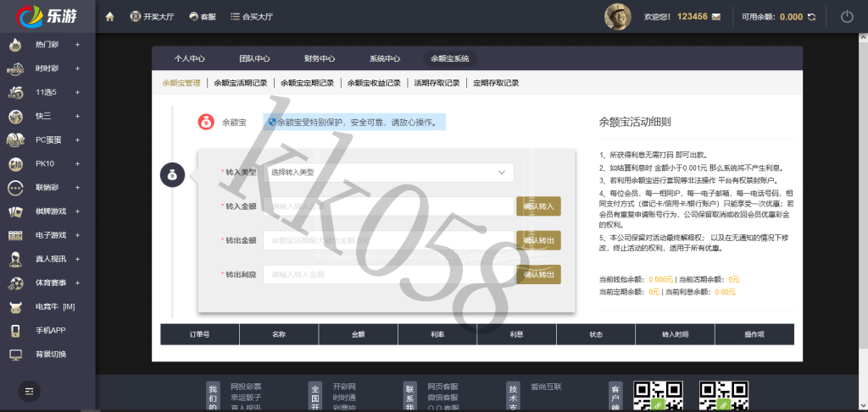This screenshot has height=412, width=868.
Task: Toggle the sidebar collapse round button
Action: pyautogui.click(x=30, y=392)
